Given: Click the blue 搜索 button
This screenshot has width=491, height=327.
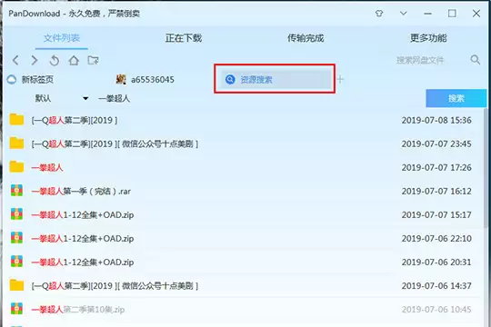Looking at the screenshot, I should 456,98.
